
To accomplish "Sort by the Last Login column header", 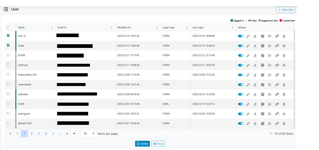I will tap(198, 27).
